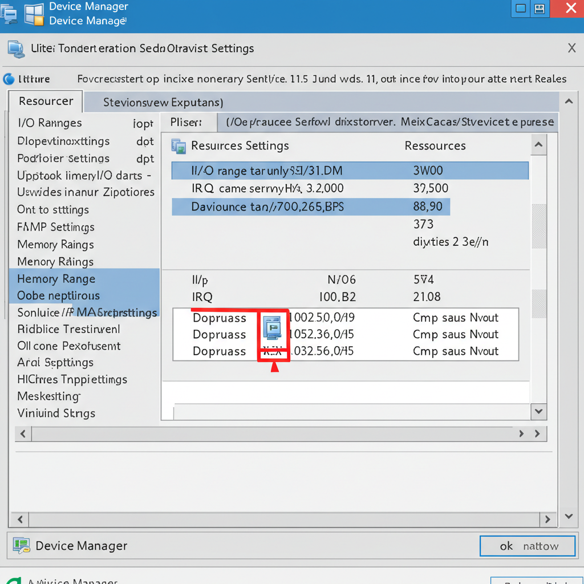Select highlighted Hemory Range entry
584x584 pixels.
click(x=85, y=278)
